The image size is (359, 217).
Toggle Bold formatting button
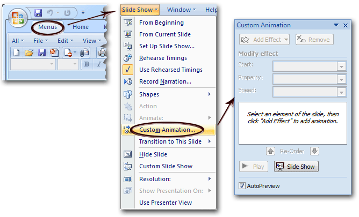[x=85, y=64]
